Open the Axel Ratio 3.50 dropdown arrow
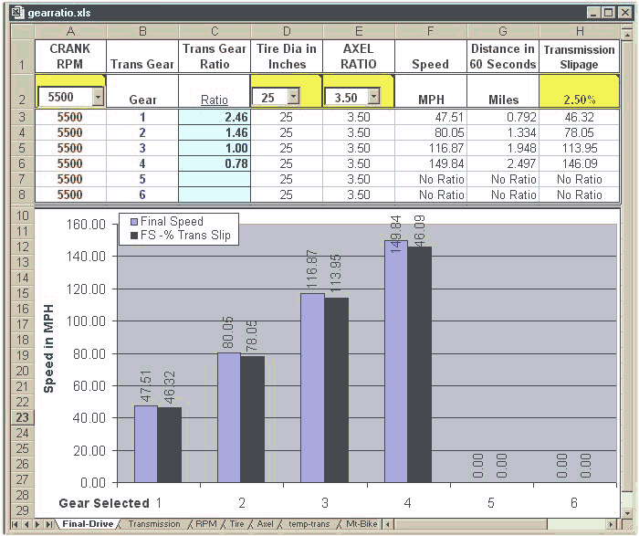 coord(373,97)
